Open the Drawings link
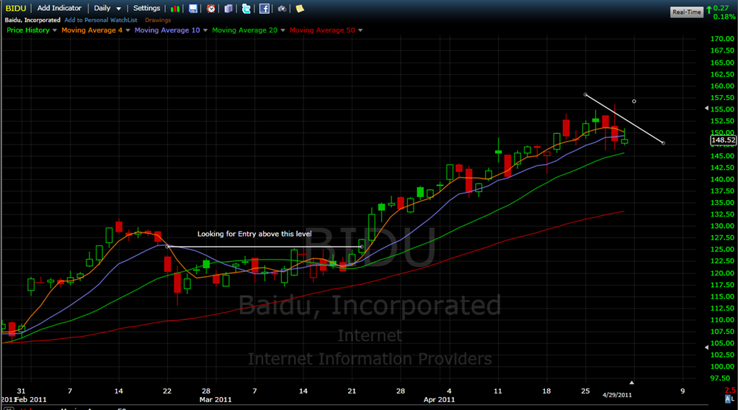738x410 pixels. [x=158, y=19]
